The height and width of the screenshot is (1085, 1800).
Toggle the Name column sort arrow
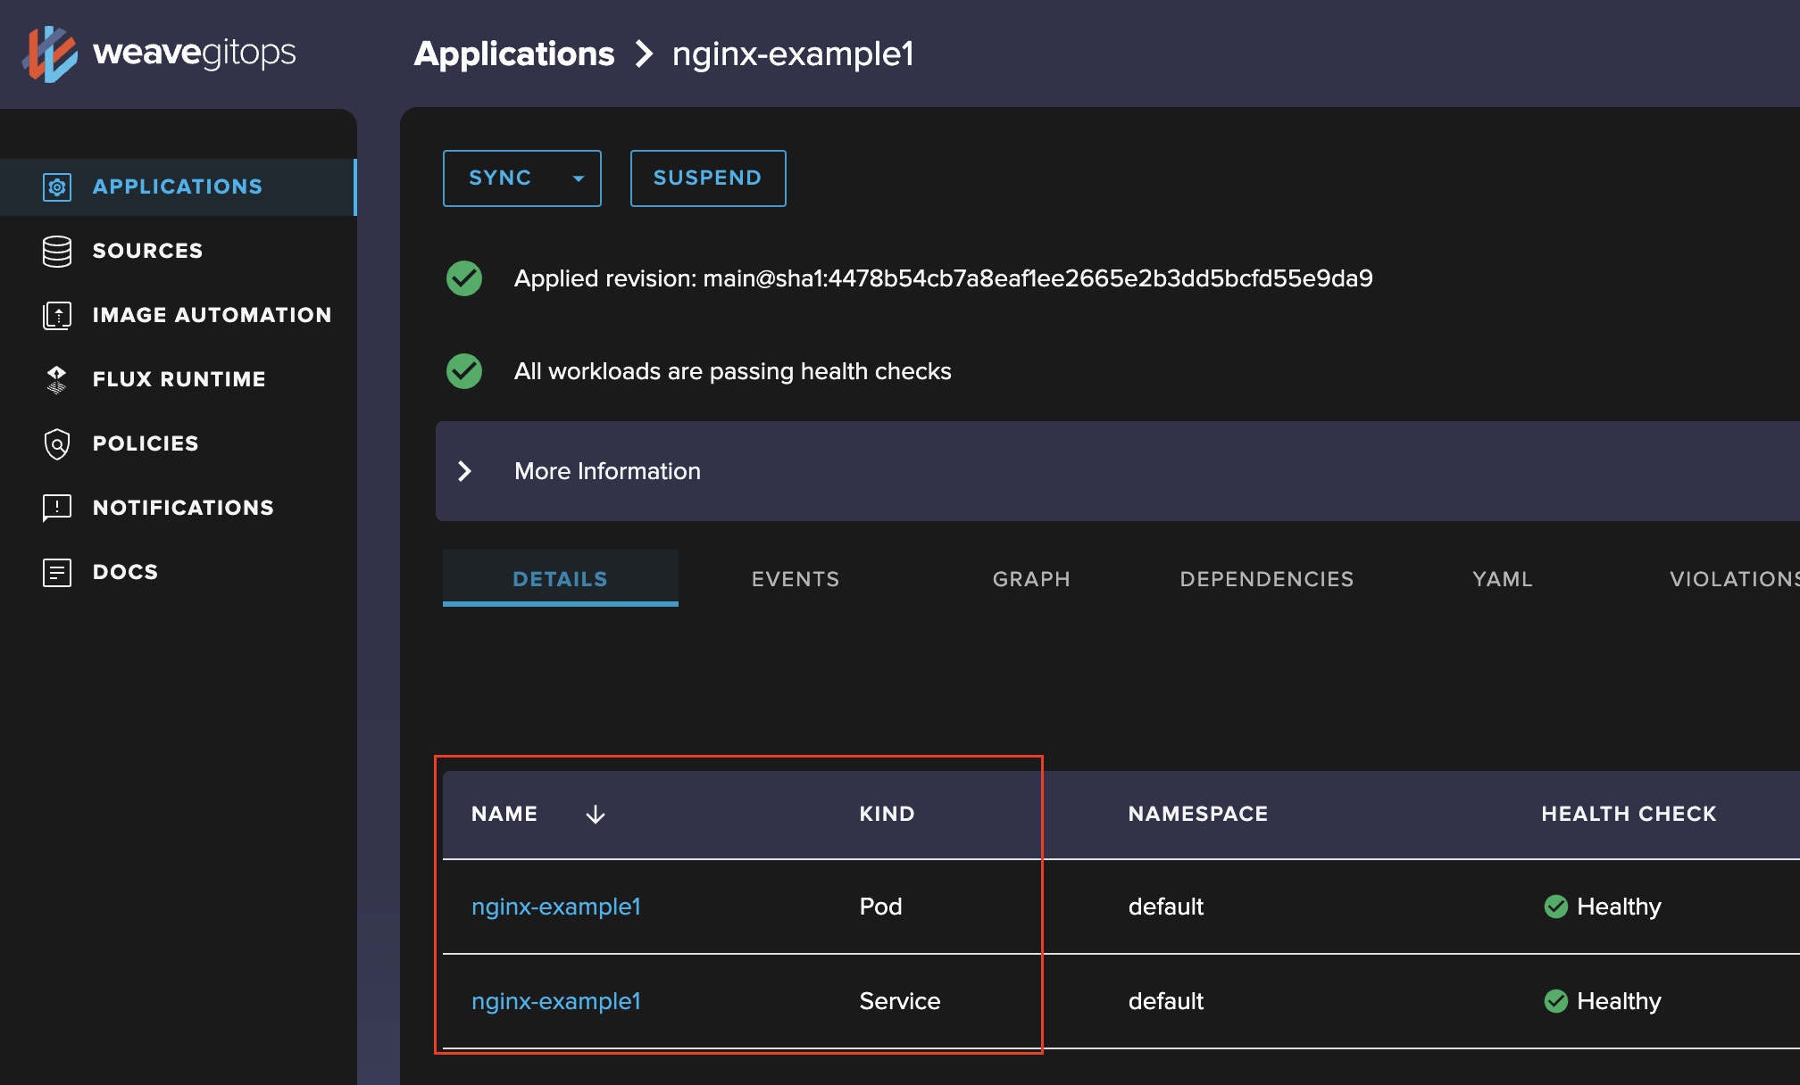coord(596,815)
